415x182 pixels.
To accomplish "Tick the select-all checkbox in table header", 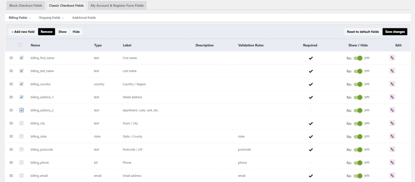I will (20, 45).
